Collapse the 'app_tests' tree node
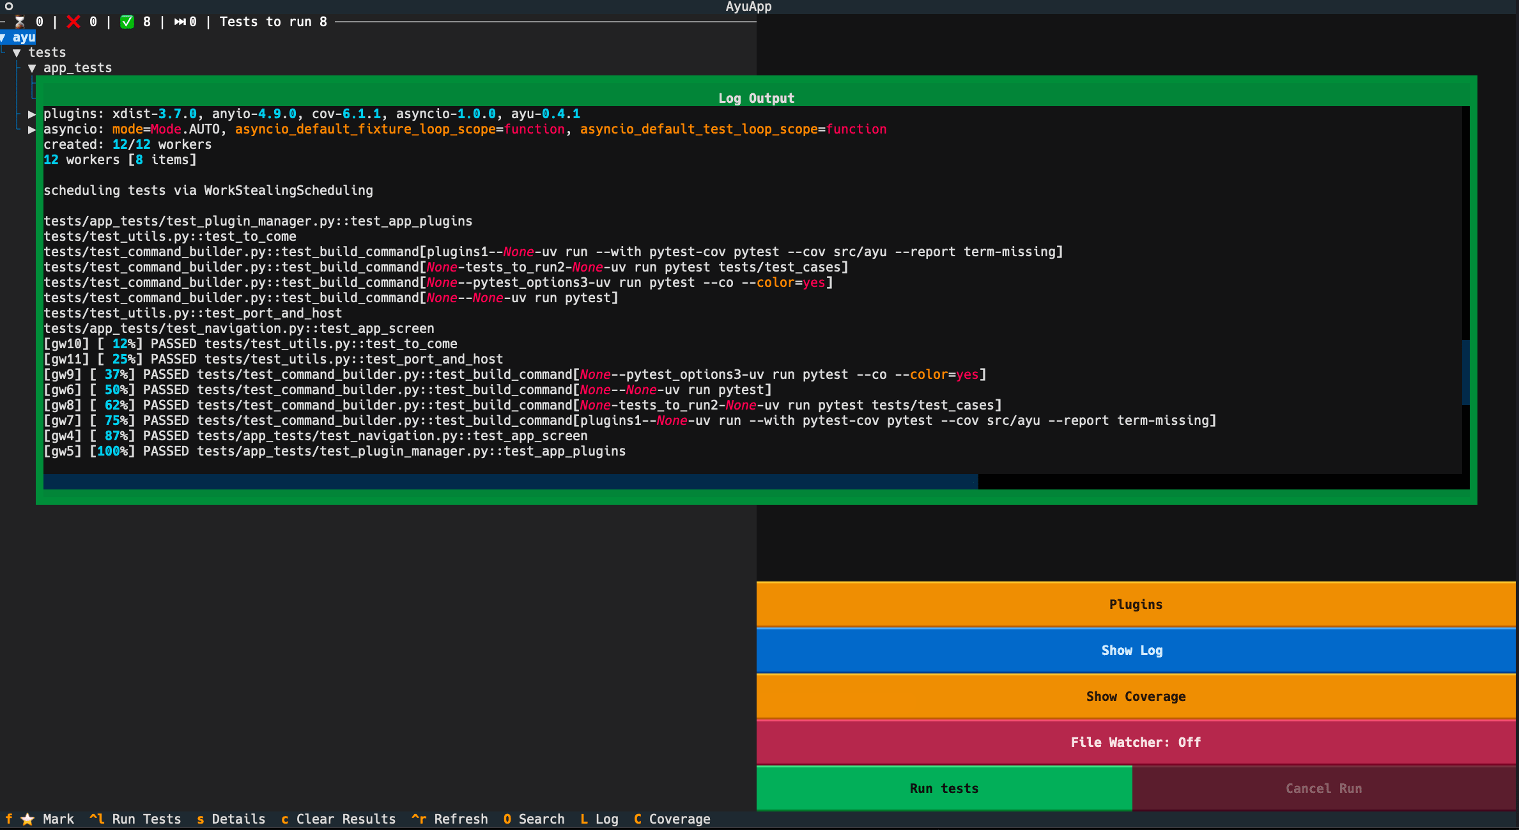1519x830 pixels. coord(32,68)
